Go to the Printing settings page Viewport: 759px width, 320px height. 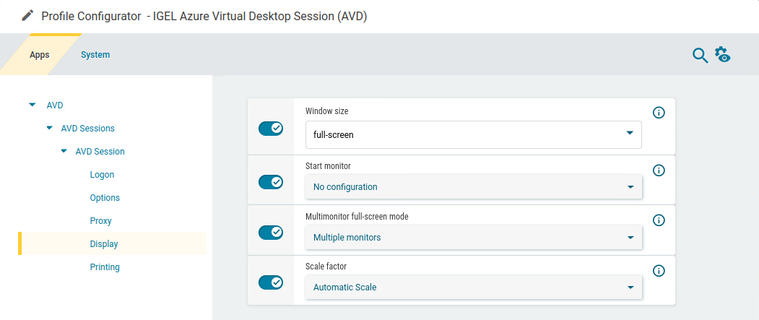pyautogui.click(x=105, y=267)
